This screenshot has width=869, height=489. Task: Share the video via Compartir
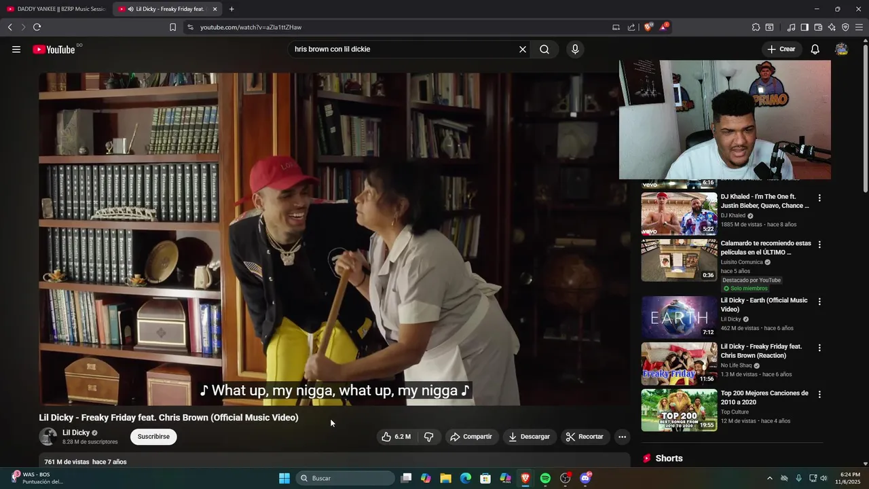click(x=471, y=437)
